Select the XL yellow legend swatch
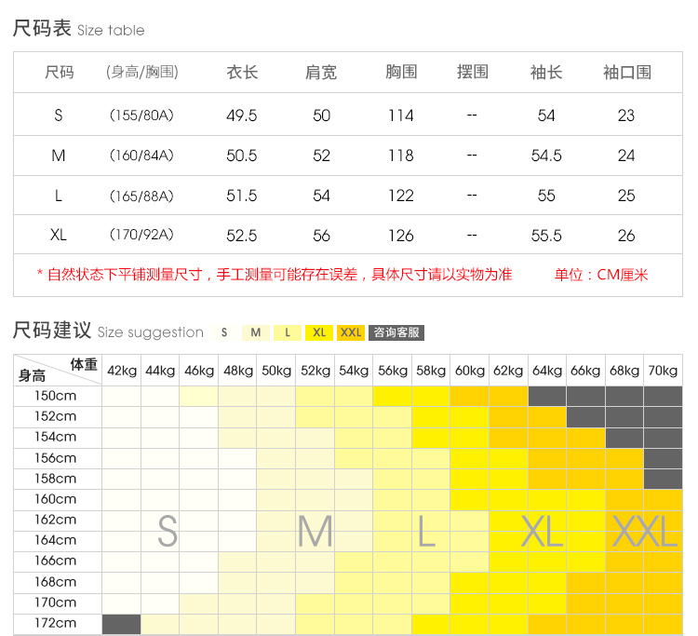Image resolution: width=698 pixels, height=636 pixels. point(319,332)
